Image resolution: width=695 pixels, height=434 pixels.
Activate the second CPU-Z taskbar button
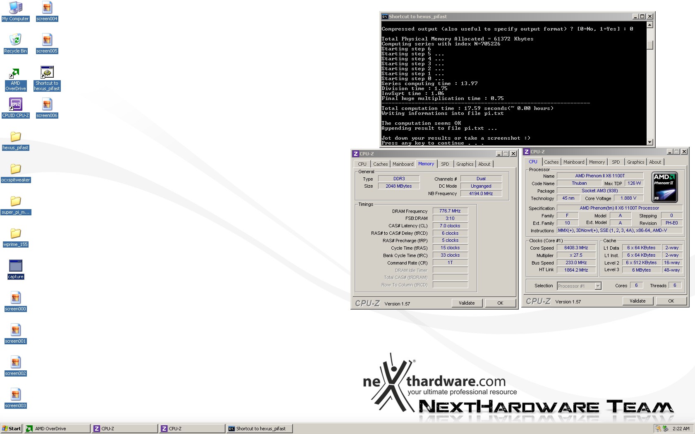192,429
